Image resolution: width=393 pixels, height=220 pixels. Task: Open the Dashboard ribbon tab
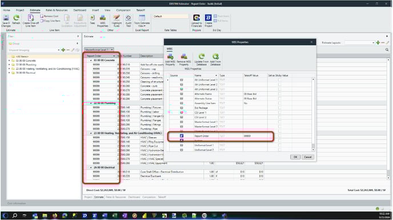point(80,10)
